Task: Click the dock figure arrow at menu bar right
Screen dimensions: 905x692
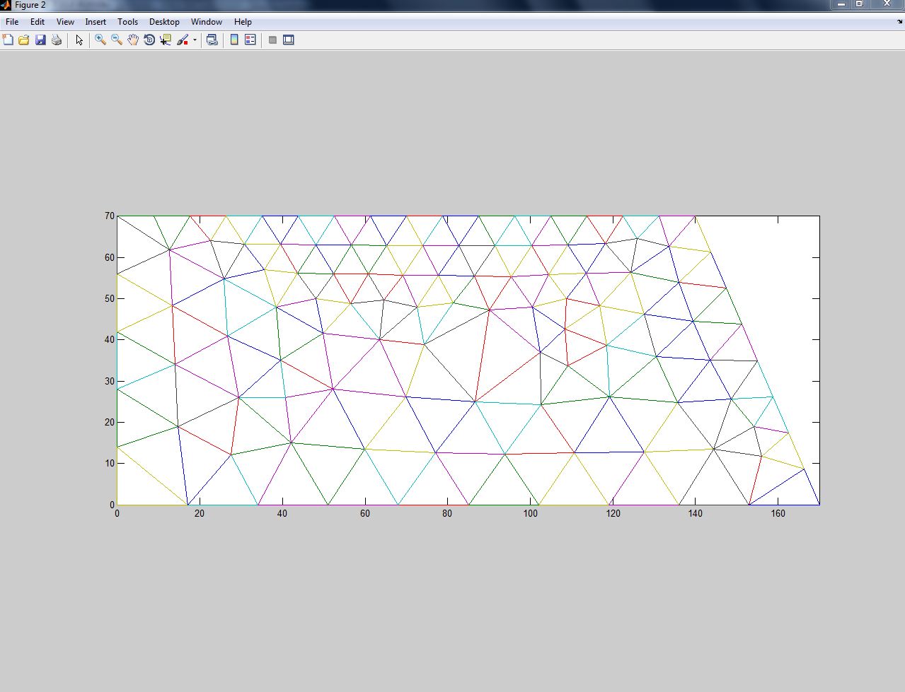Action: pos(899,22)
